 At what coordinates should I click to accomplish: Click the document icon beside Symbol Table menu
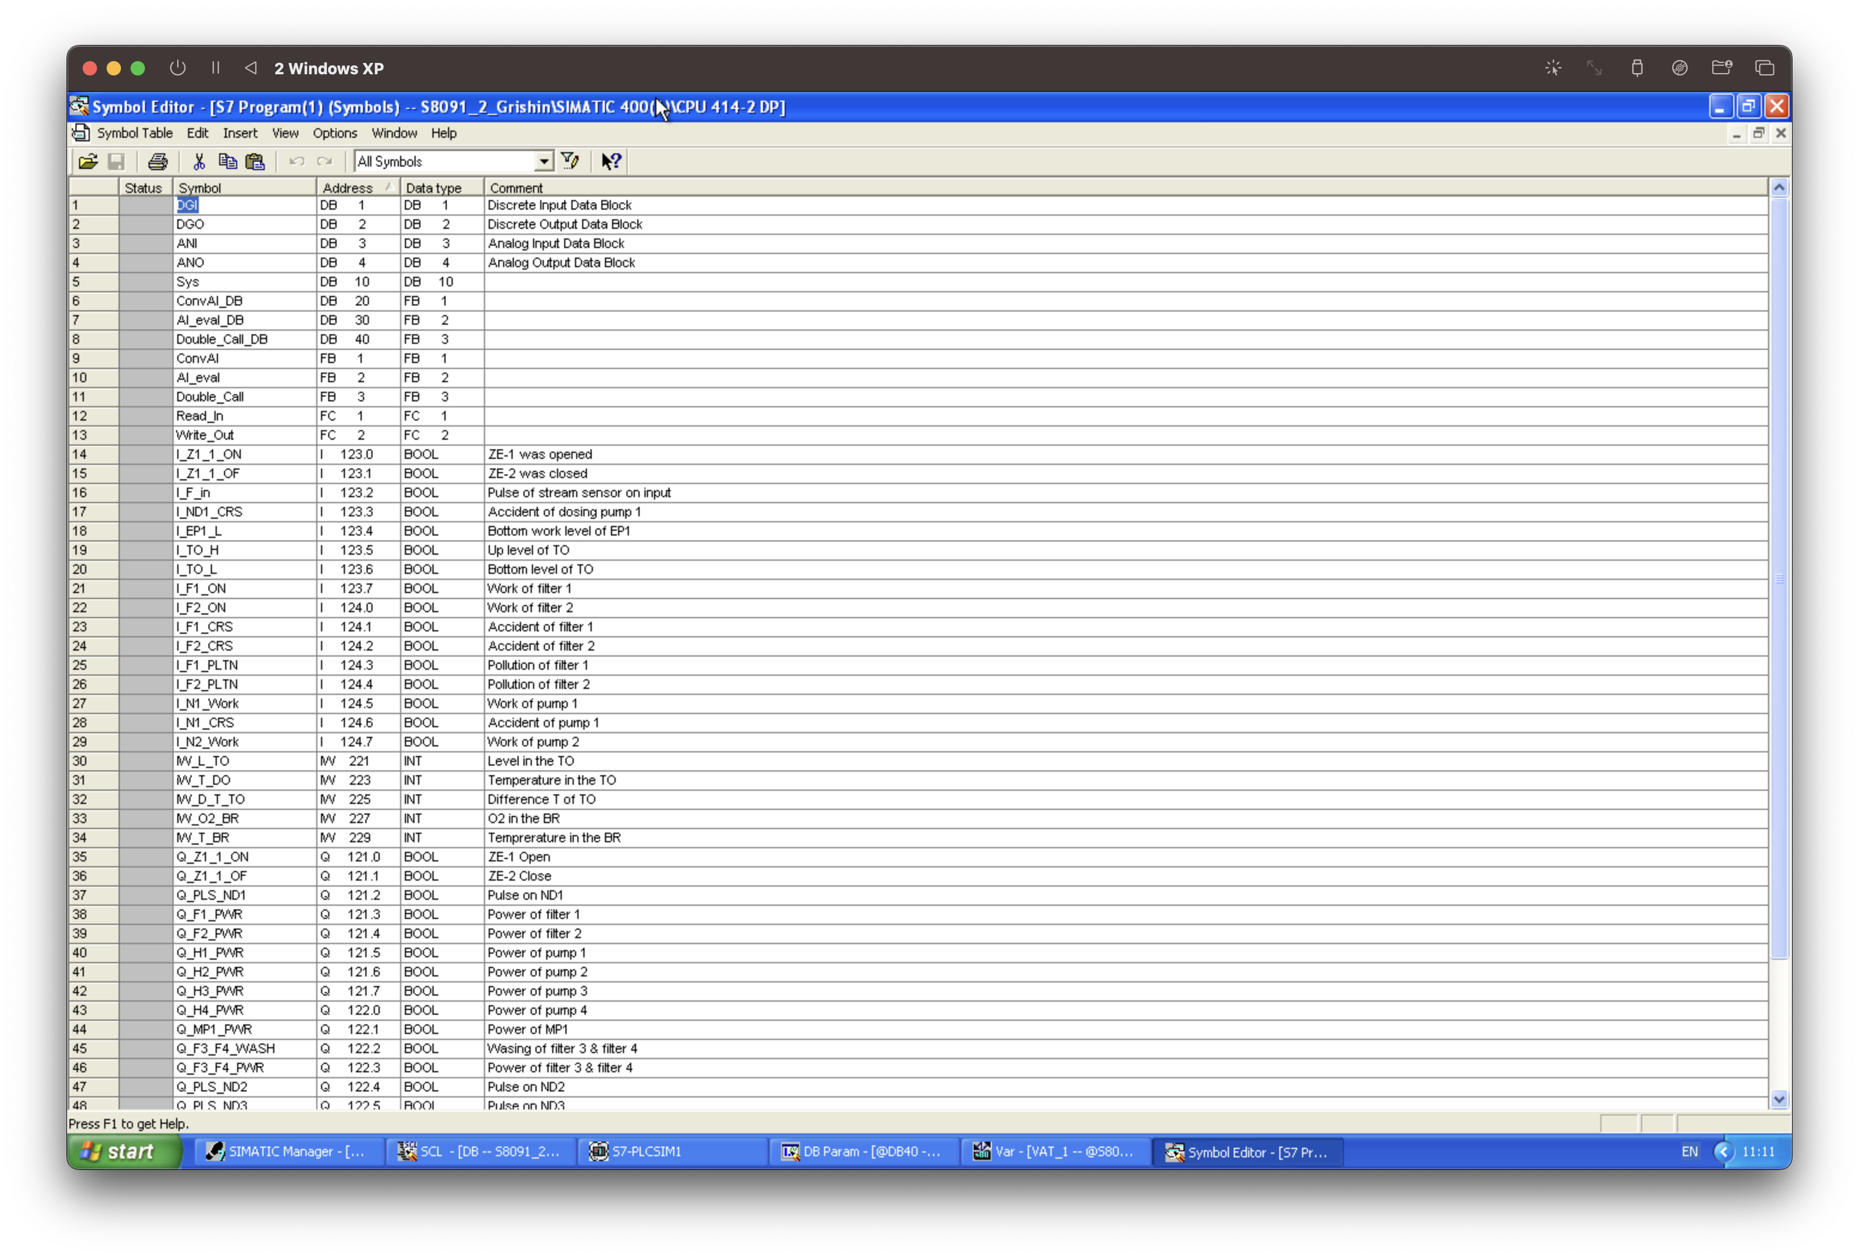(81, 133)
